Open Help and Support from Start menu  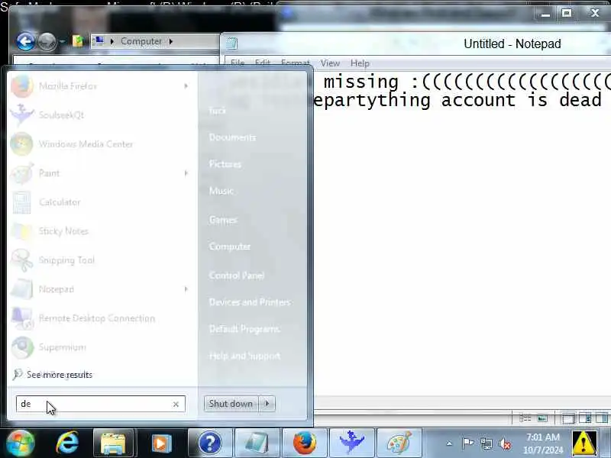point(244,356)
